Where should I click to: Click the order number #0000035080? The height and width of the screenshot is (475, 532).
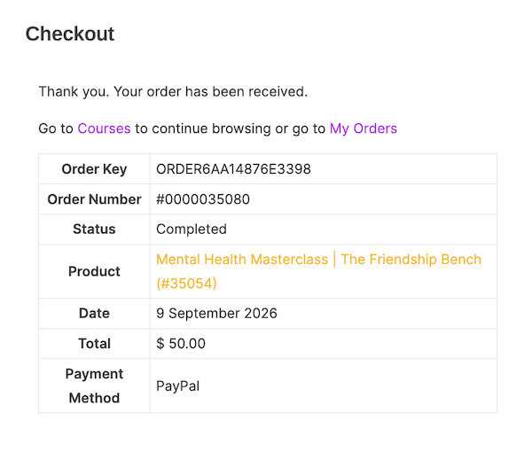click(203, 199)
